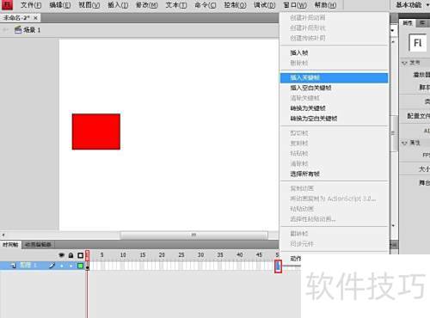Click the 场景 1 scene icon
This screenshot has width=430, height=318.
pyautogui.click(x=18, y=29)
